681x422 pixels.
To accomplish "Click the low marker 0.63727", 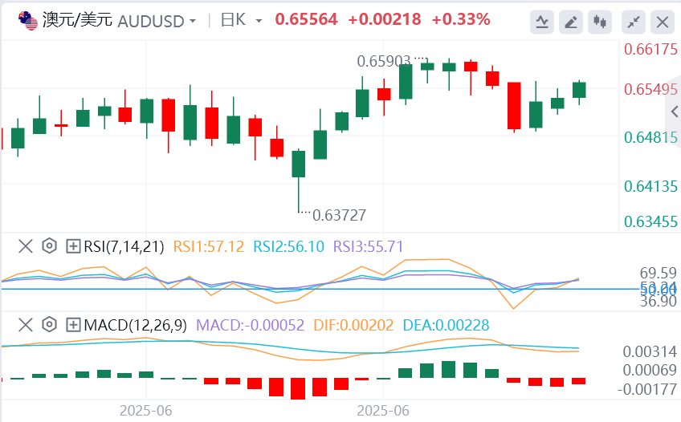I will [x=339, y=215].
